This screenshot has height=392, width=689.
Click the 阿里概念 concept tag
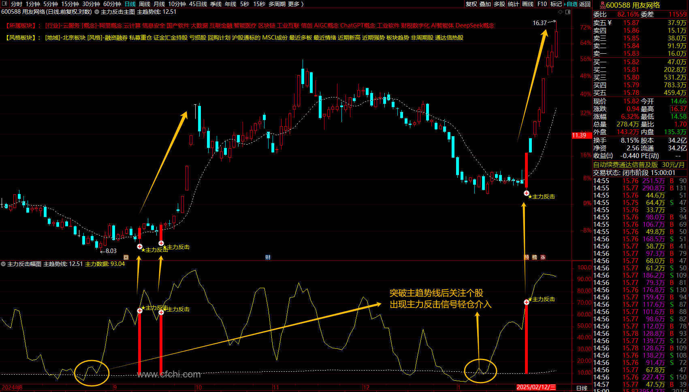[x=111, y=25]
